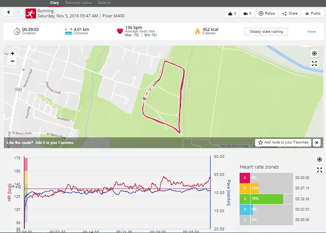
Task: Open comments with the speech bubble button
Action: pos(247,14)
